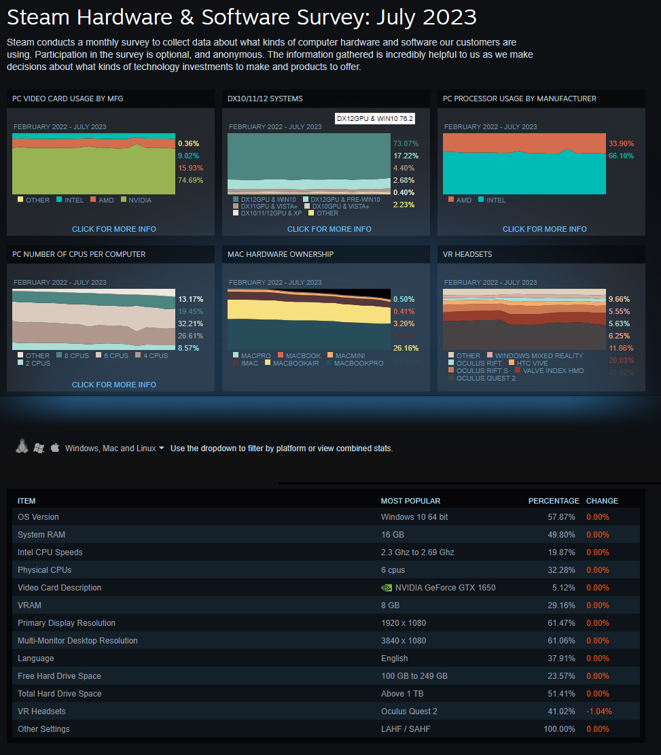Click the 57.87% percentage for OS Version
Screen dimensions: 661x755
click(x=561, y=517)
